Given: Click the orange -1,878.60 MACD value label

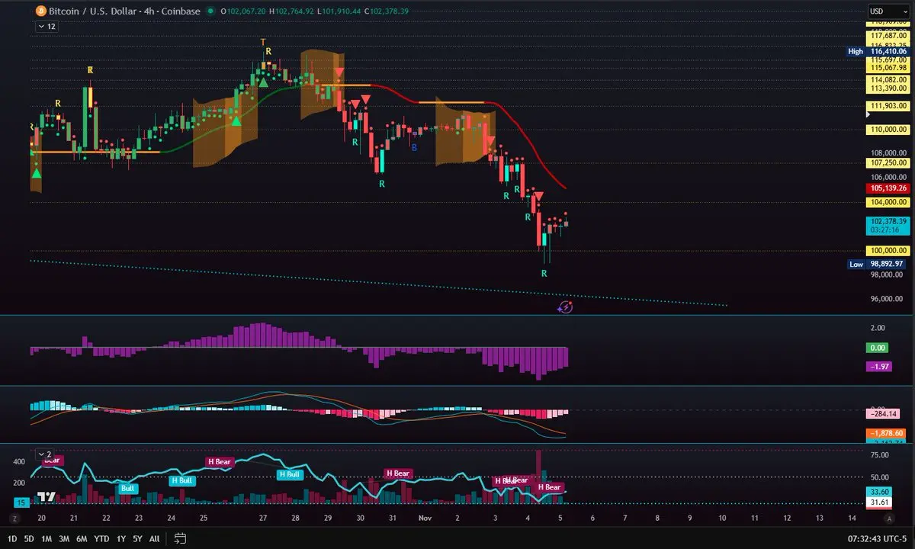Looking at the screenshot, I should click(885, 432).
